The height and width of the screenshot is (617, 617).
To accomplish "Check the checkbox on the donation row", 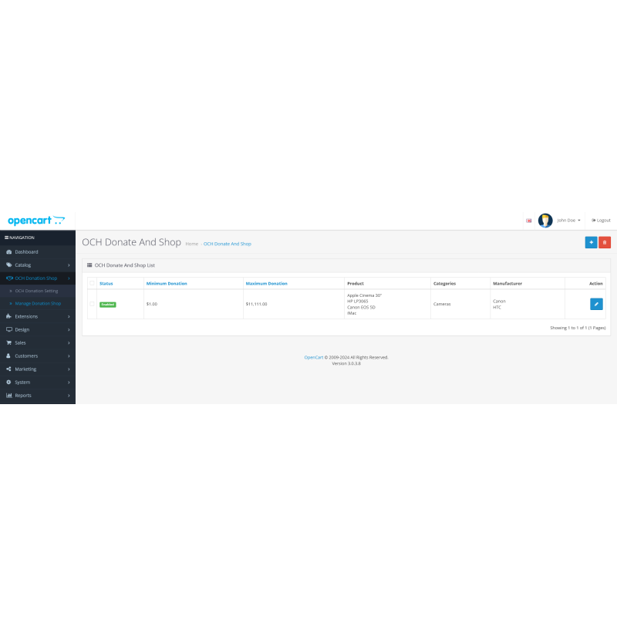I will 92,304.
